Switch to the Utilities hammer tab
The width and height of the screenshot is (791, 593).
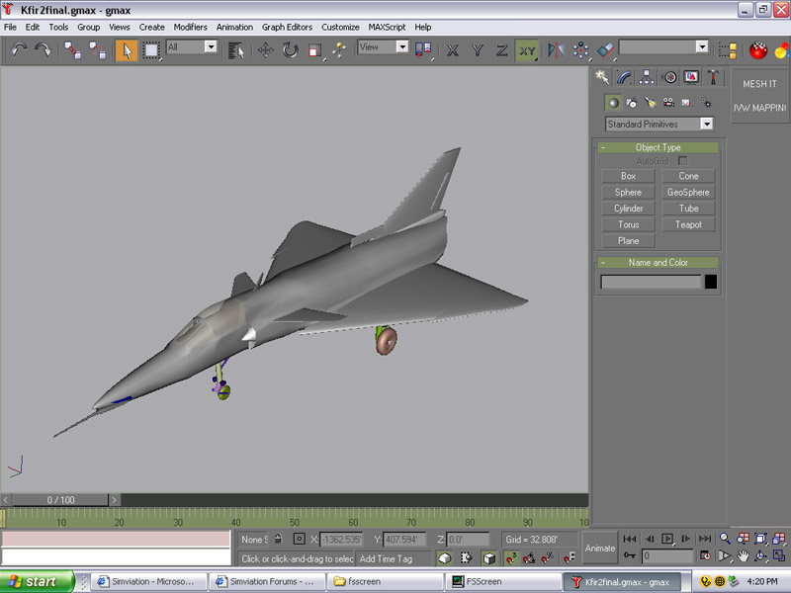(713, 77)
